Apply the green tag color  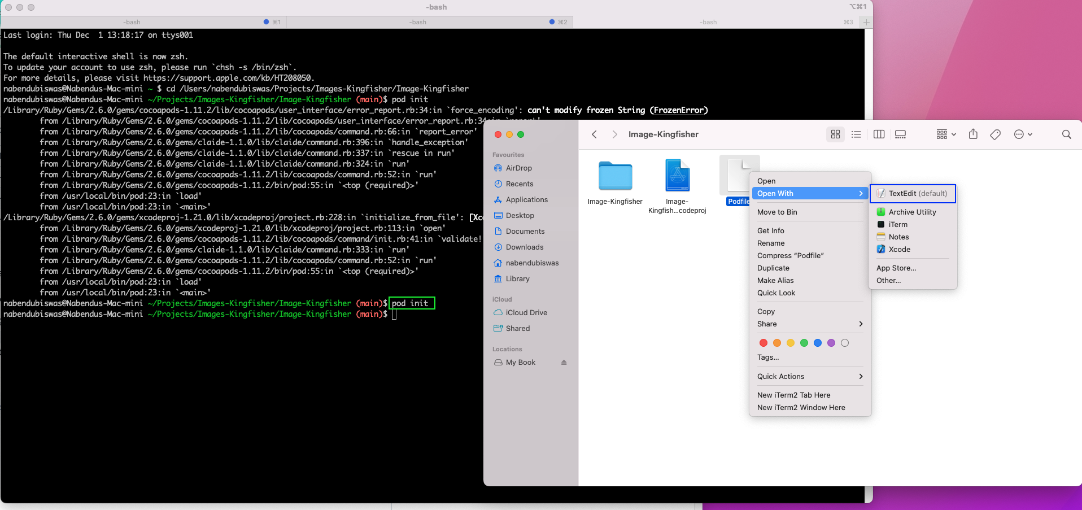804,343
